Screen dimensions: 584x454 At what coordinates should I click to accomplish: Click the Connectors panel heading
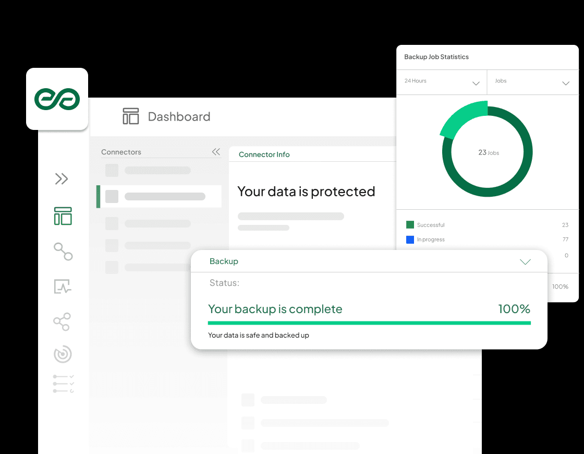click(121, 152)
